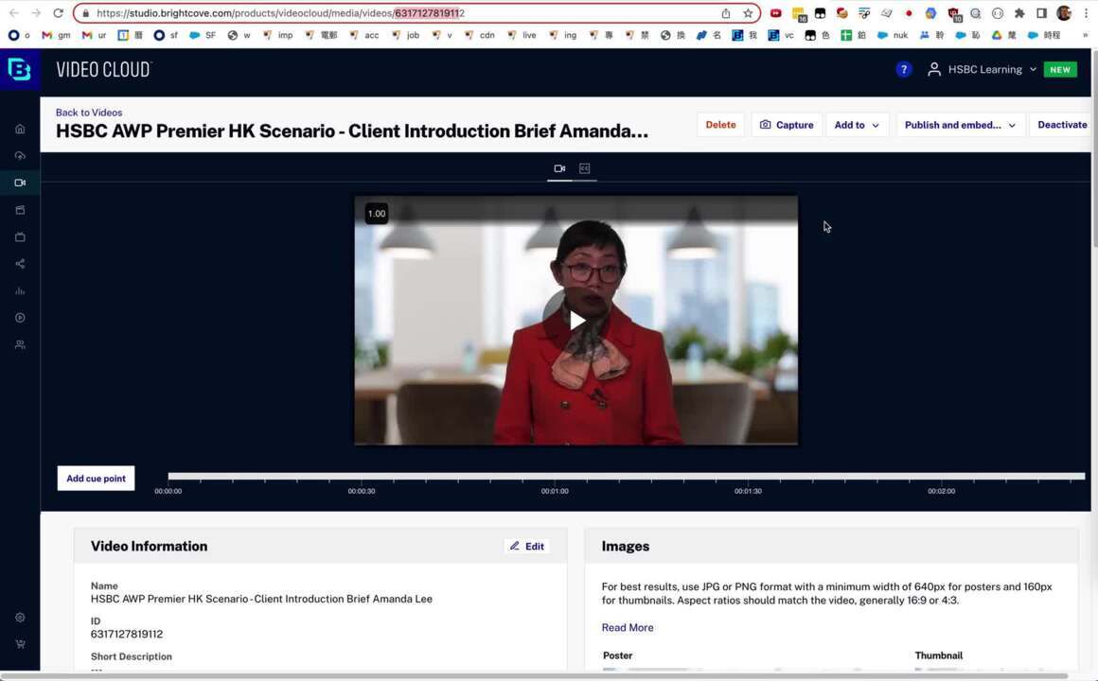The height and width of the screenshot is (681, 1098).
Task: Click the 1.00 playback speed badge
Action: tap(377, 214)
